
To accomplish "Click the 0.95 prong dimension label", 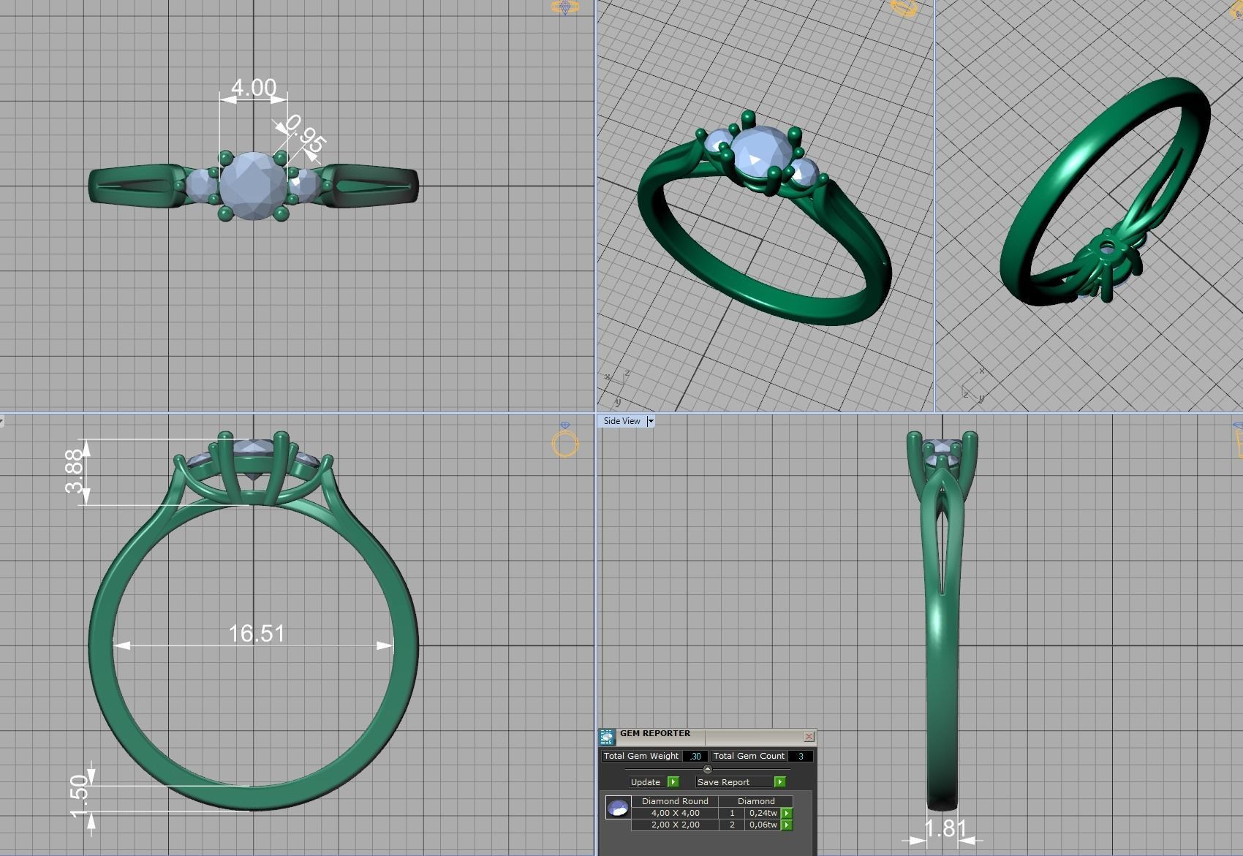I will coord(306,135).
